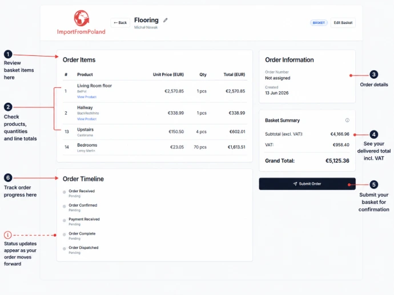This screenshot has height=295, width=394.
Task: Open View Product link under Hallway
Action: pyautogui.click(x=87, y=119)
